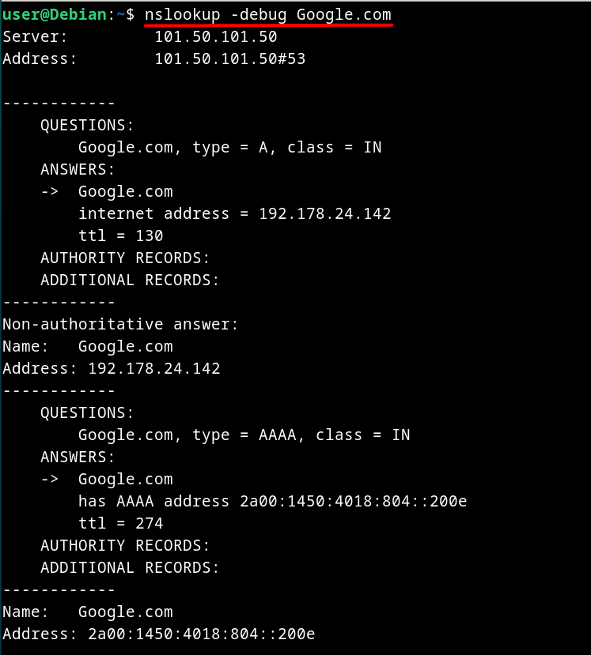
Task: Click the final Name: Google.com line
Action: point(88,612)
